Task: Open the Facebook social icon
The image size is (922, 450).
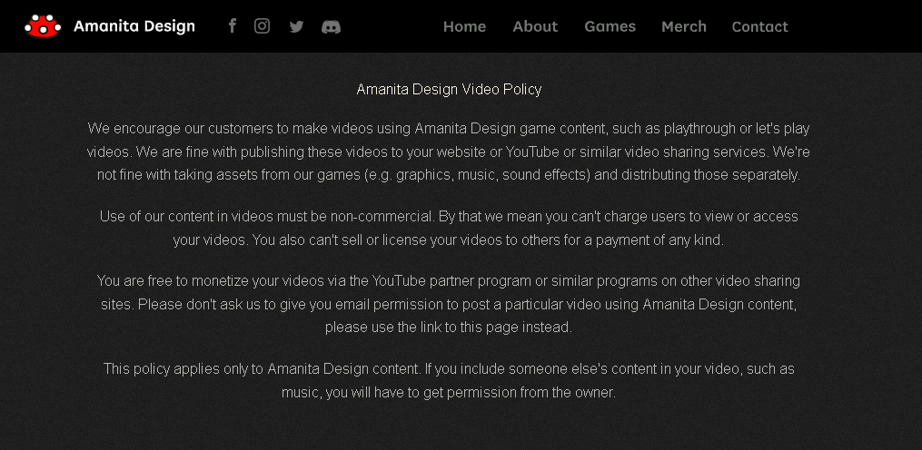Action: point(233,26)
